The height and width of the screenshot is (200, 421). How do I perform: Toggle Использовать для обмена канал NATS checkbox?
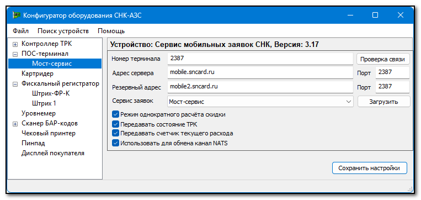click(x=115, y=143)
